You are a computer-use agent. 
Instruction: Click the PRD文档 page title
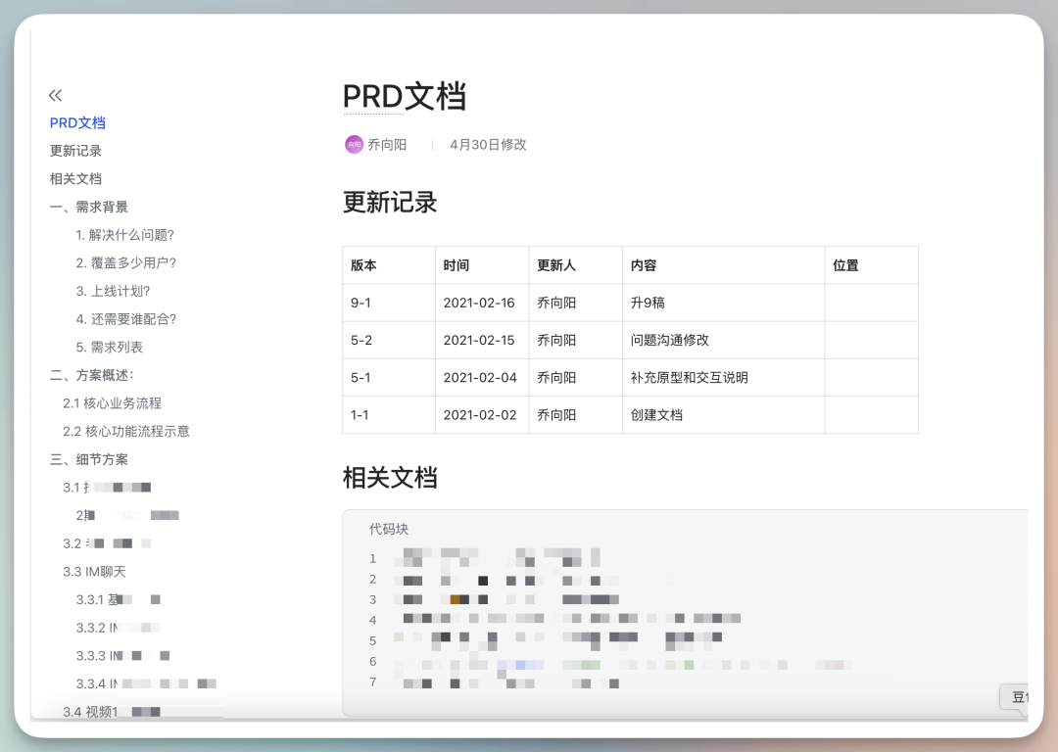point(404,97)
